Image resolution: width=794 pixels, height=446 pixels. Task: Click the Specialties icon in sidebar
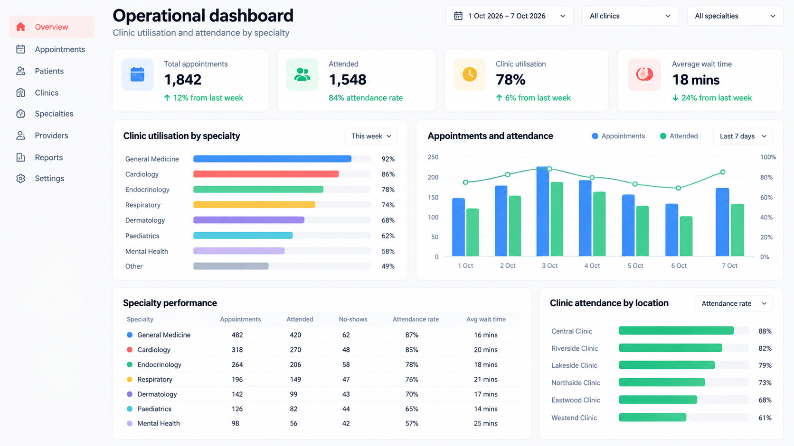20,114
